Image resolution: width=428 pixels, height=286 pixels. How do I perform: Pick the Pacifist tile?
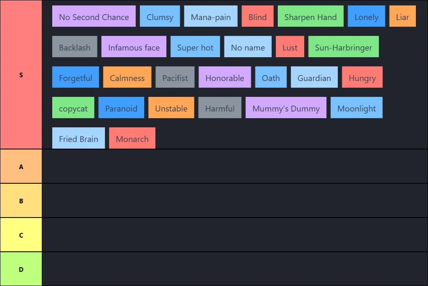(175, 78)
